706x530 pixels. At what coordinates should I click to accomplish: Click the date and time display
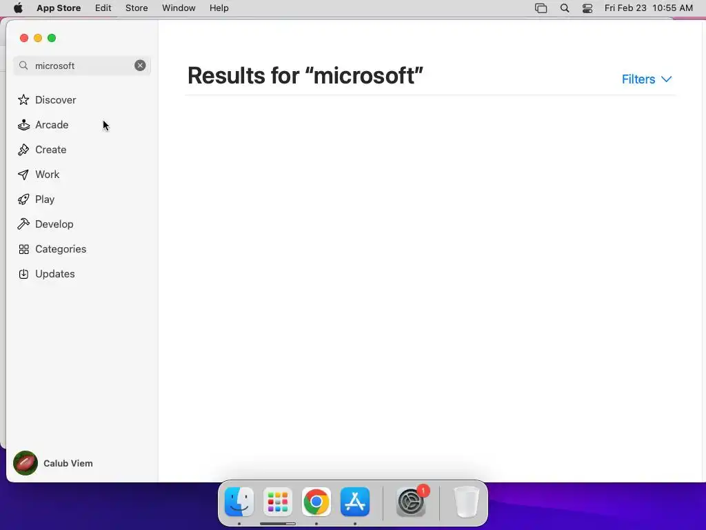(x=648, y=8)
